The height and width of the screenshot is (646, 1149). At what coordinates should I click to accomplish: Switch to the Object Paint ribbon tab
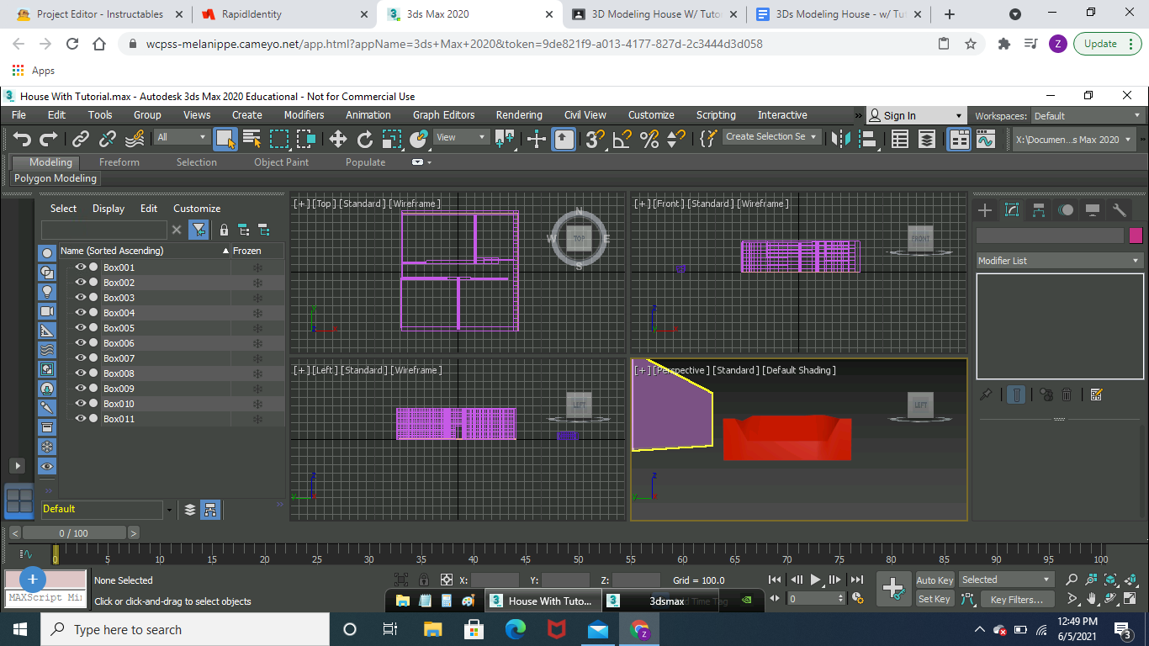click(x=281, y=162)
